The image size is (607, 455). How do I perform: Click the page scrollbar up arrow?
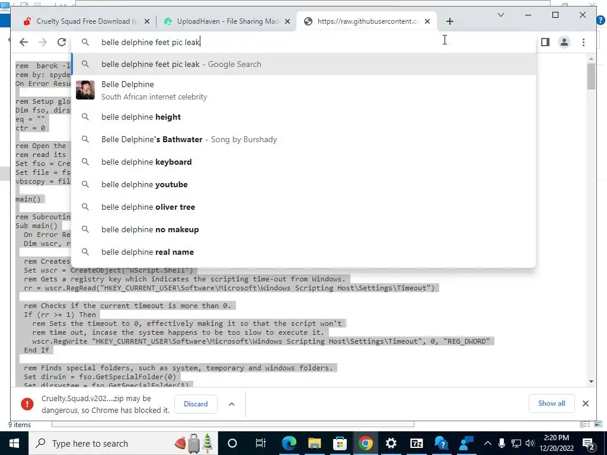tap(591, 59)
